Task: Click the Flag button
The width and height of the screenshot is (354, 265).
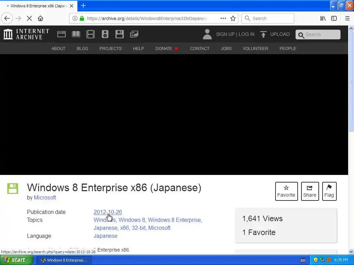Action: click(x=329, y=191)
